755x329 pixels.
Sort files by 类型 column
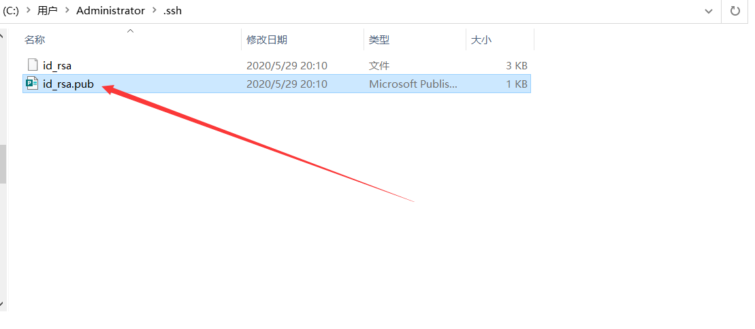(379, 40)
